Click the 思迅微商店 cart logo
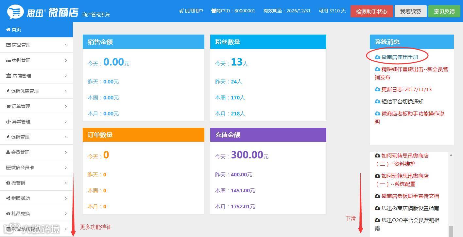The width and height of the screenshot is (463, 237). [x=15, y=12]
